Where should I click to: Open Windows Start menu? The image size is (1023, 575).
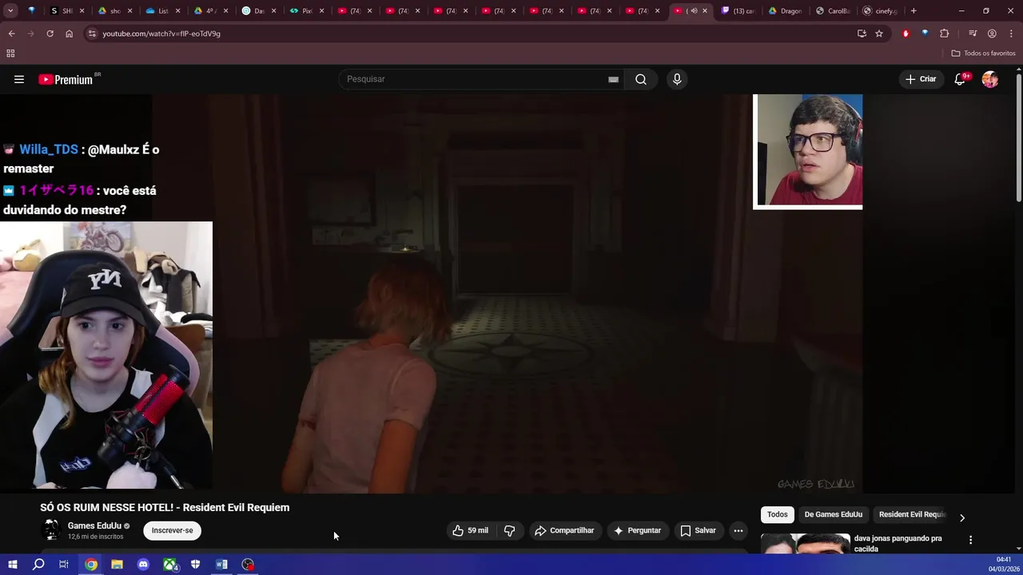tap(12, 565)
